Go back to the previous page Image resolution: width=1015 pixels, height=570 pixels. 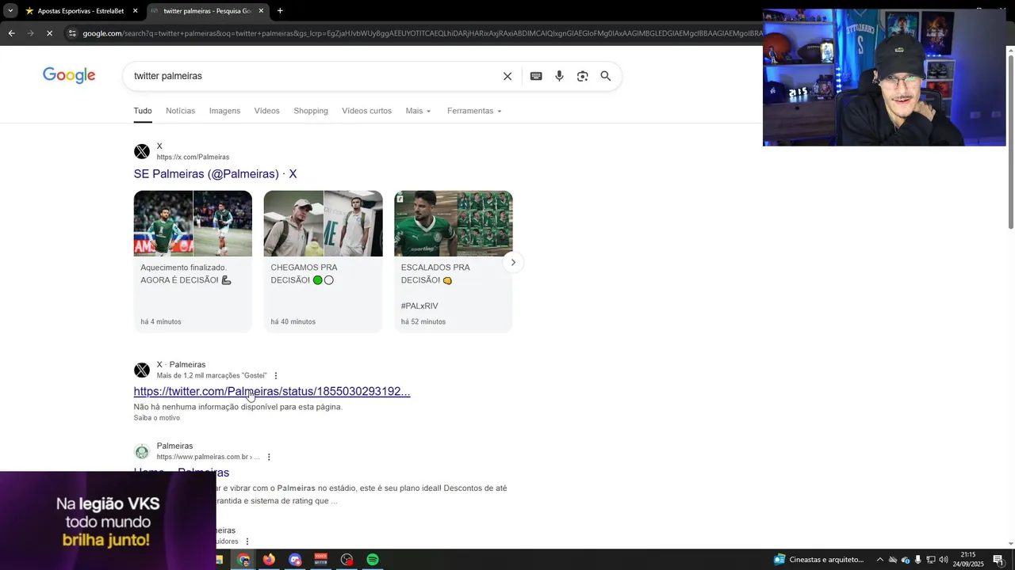pyautogui.click(x=11, y=33)
